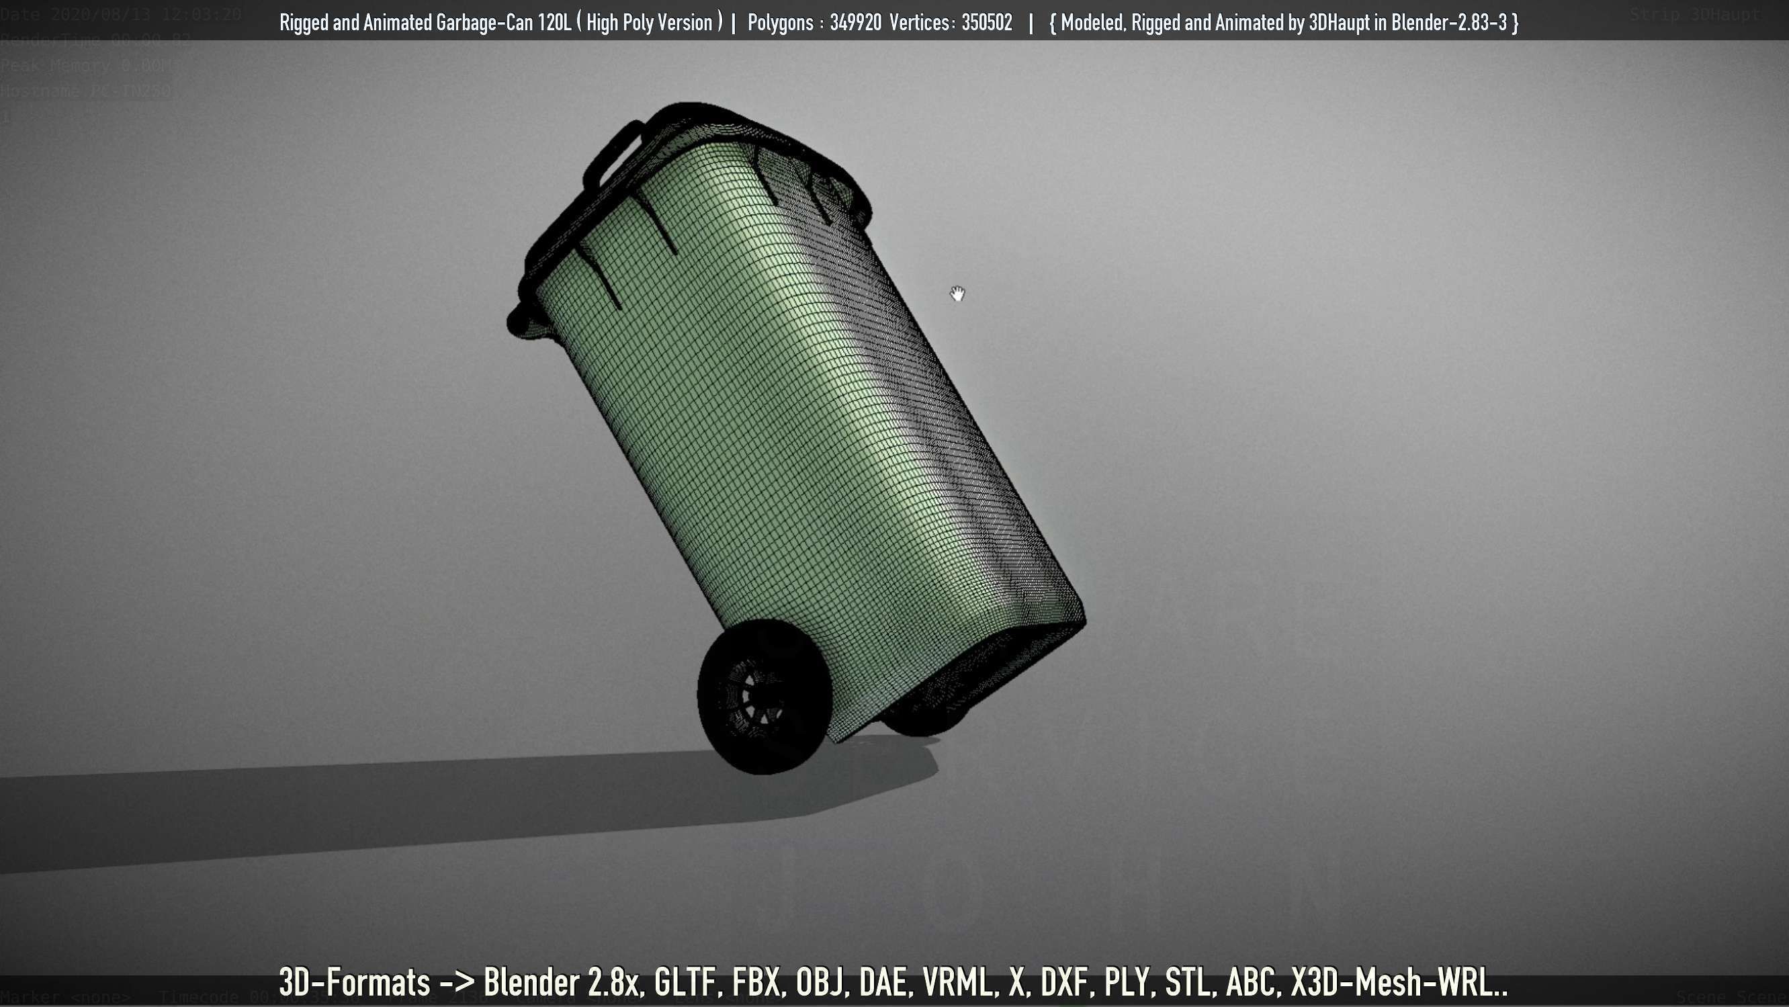This screenshot has height=1007, width=1789.
Task: Click the faint 'Date 2020/08/13 12:03:20' stamp
Action: tap(121, 14)
